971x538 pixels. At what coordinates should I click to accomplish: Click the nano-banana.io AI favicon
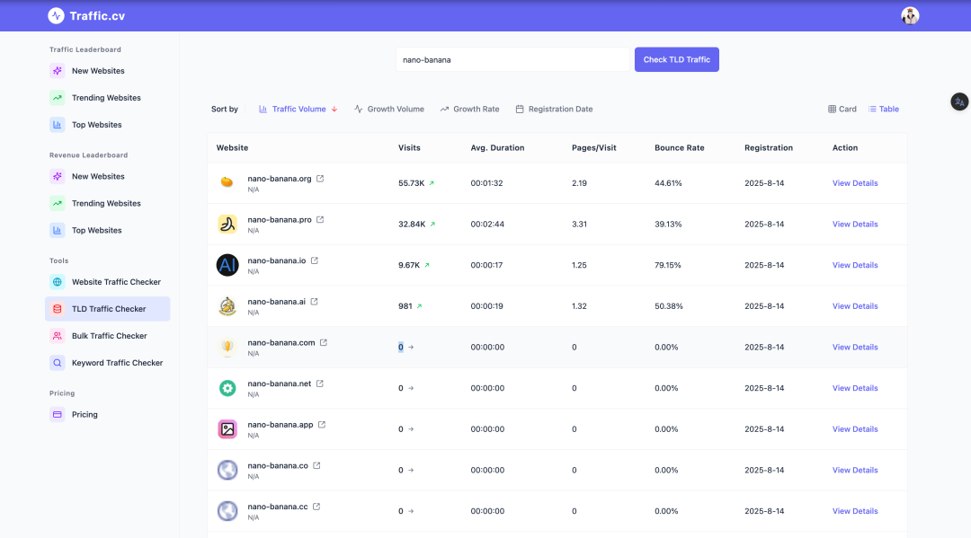pyautogui.click(x=227, y=265)
